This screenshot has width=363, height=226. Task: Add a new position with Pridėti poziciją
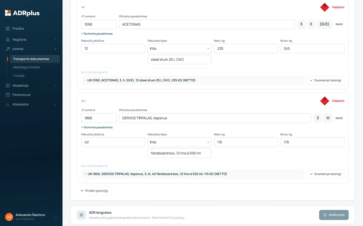[x=94, y=191]
